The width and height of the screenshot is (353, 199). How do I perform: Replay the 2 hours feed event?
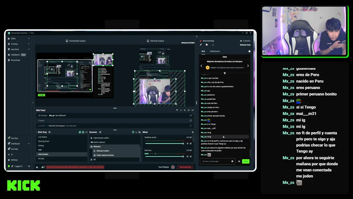pyautogui.click(x=191, y=121)
